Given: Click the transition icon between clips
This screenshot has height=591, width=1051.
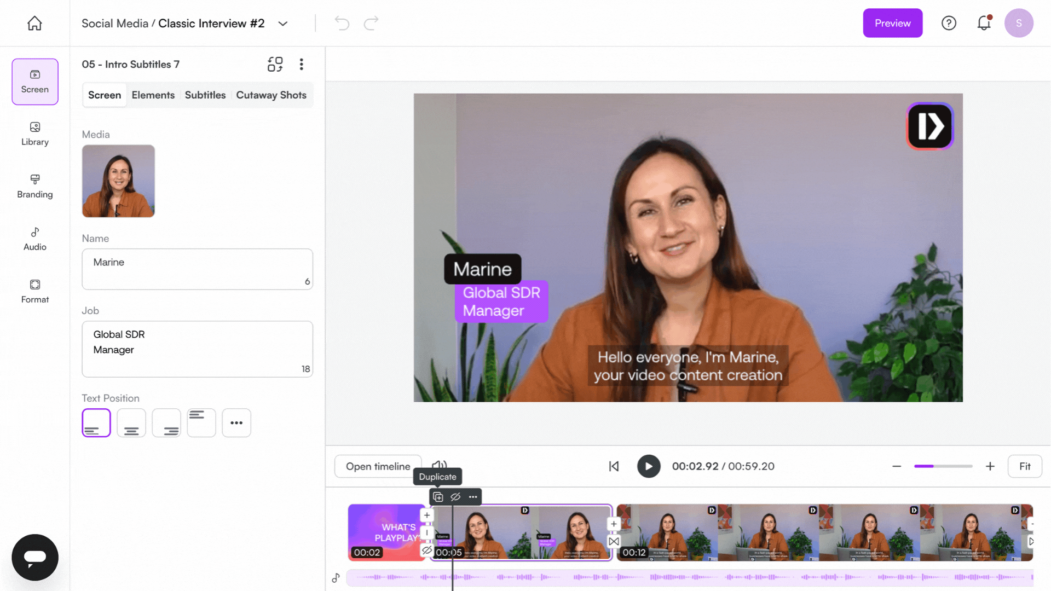Looking at the screenshot, I should pyautogui.click(x=614, y=541).
